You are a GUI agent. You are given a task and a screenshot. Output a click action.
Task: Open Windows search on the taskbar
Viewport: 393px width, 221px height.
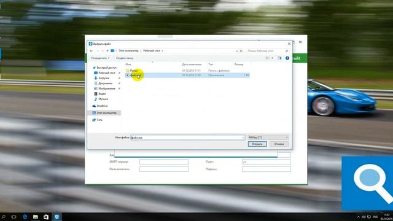(4, 217)
